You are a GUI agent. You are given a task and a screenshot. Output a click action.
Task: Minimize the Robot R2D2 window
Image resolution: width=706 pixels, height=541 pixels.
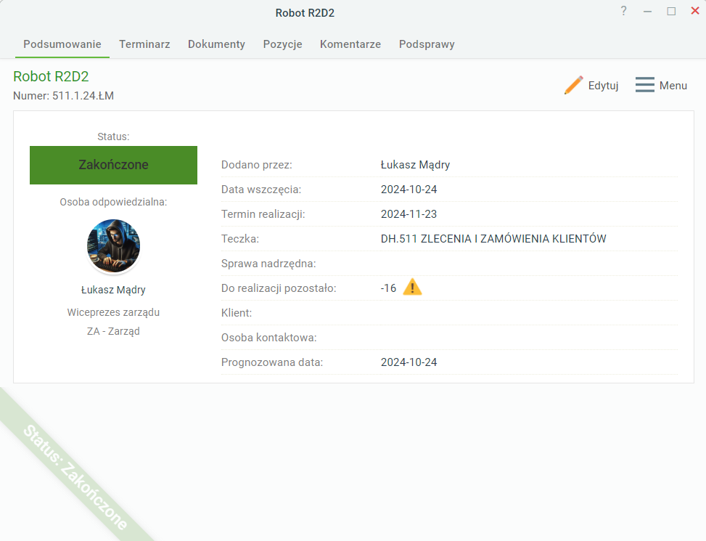[647, 12]
